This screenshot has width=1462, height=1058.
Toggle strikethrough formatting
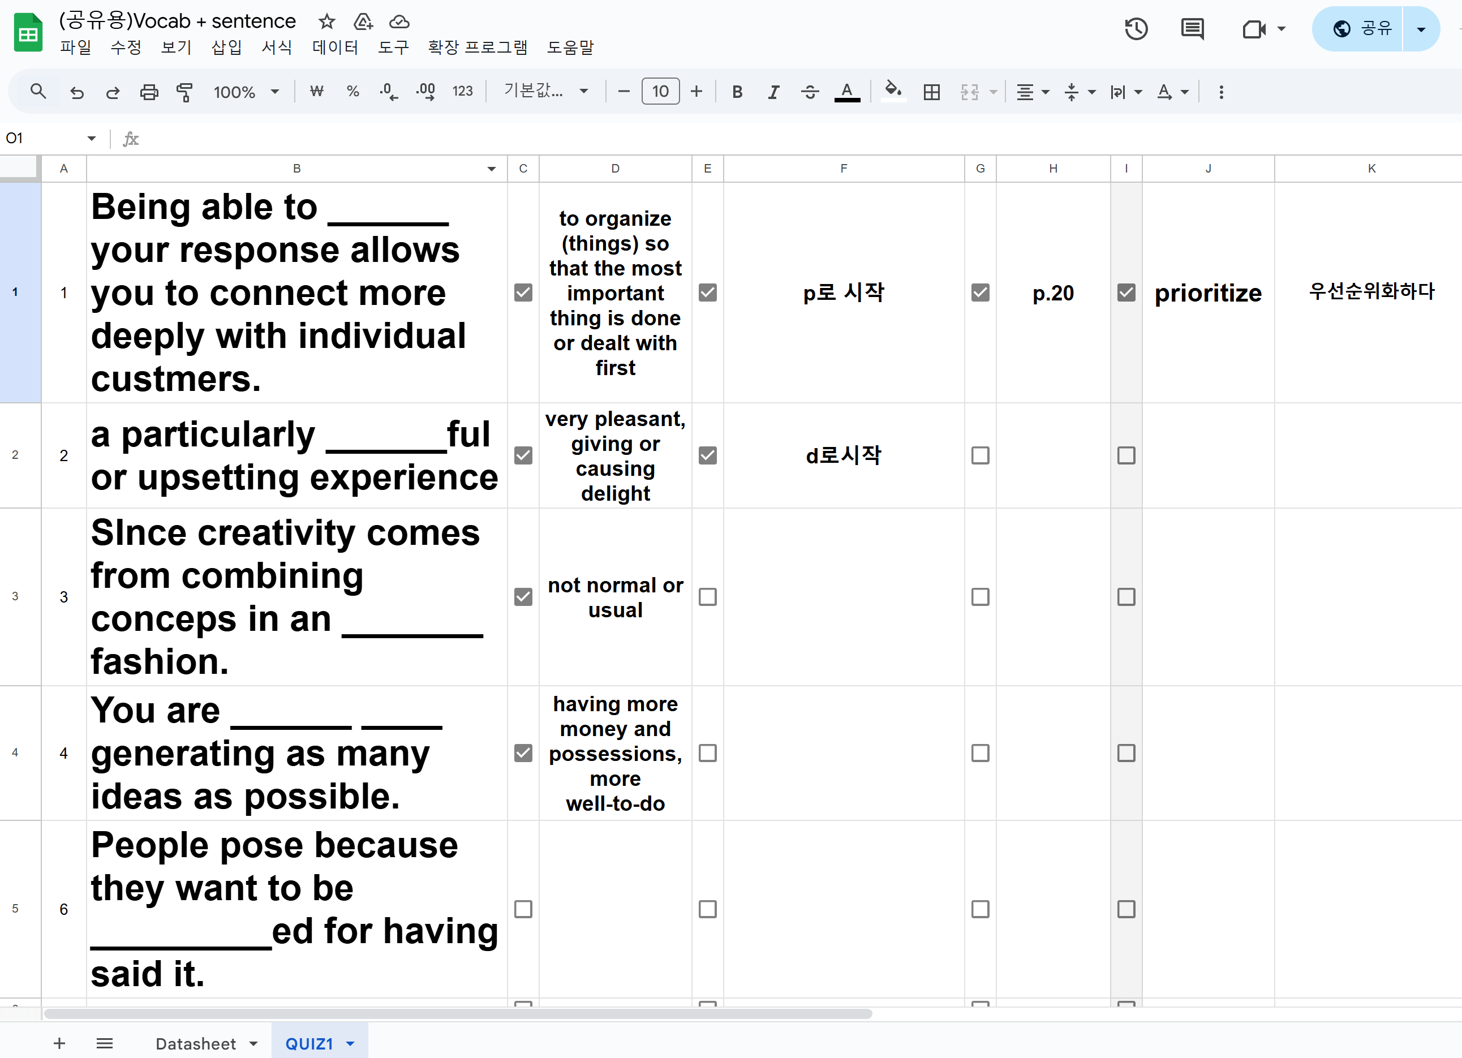(810, 92)
